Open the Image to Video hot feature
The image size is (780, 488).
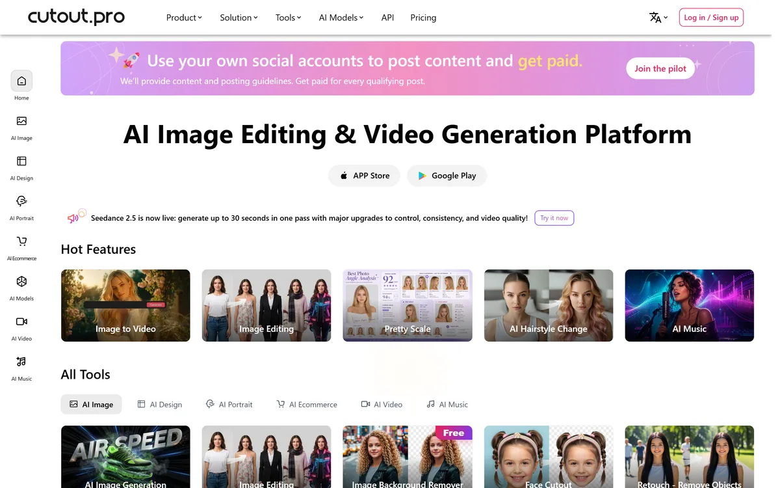click(x=125, y=305)
